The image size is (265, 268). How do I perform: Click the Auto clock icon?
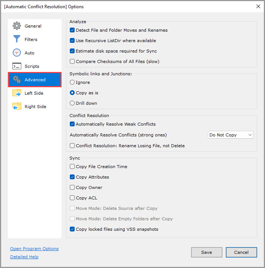tap(16, 53)
